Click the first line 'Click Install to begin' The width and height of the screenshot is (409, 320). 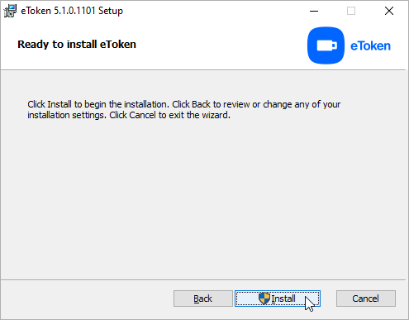pos(184,104)
